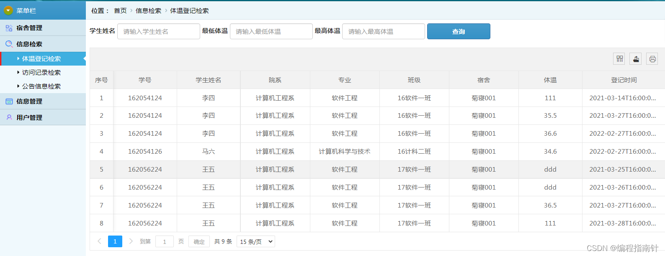Open the 15 条/页 page size dropdown

point(256,241)
